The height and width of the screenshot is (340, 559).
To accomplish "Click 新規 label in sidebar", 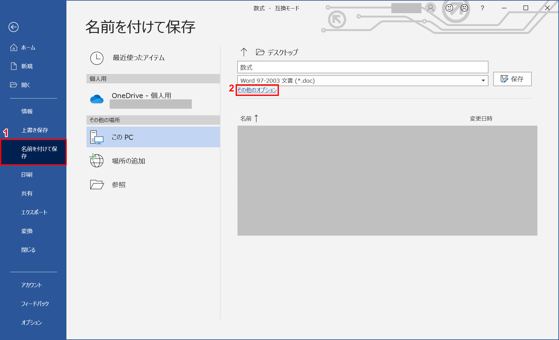I will point(27,66).
